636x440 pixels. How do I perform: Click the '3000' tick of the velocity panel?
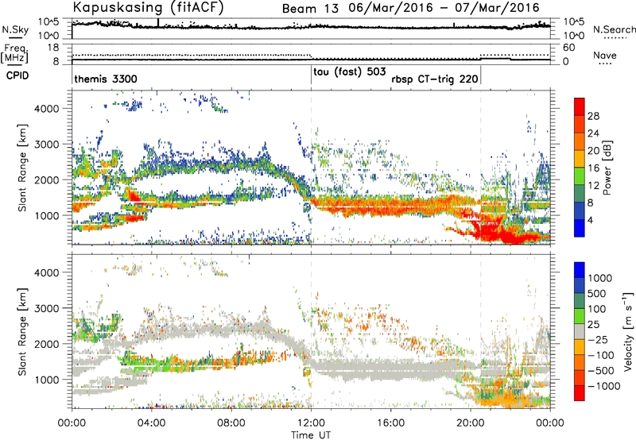click(46, 308)
